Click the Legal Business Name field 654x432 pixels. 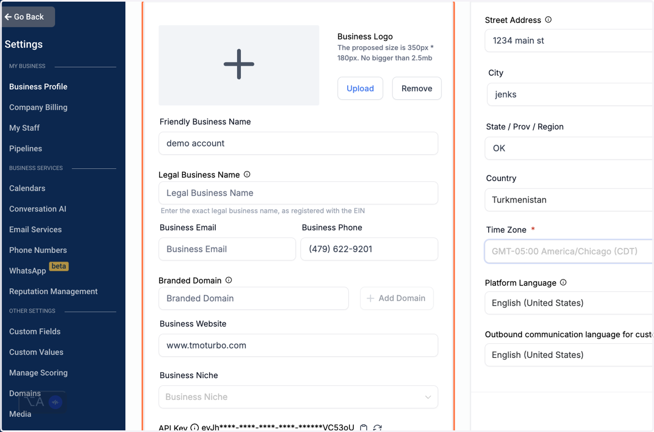click(x=298, y=193)
